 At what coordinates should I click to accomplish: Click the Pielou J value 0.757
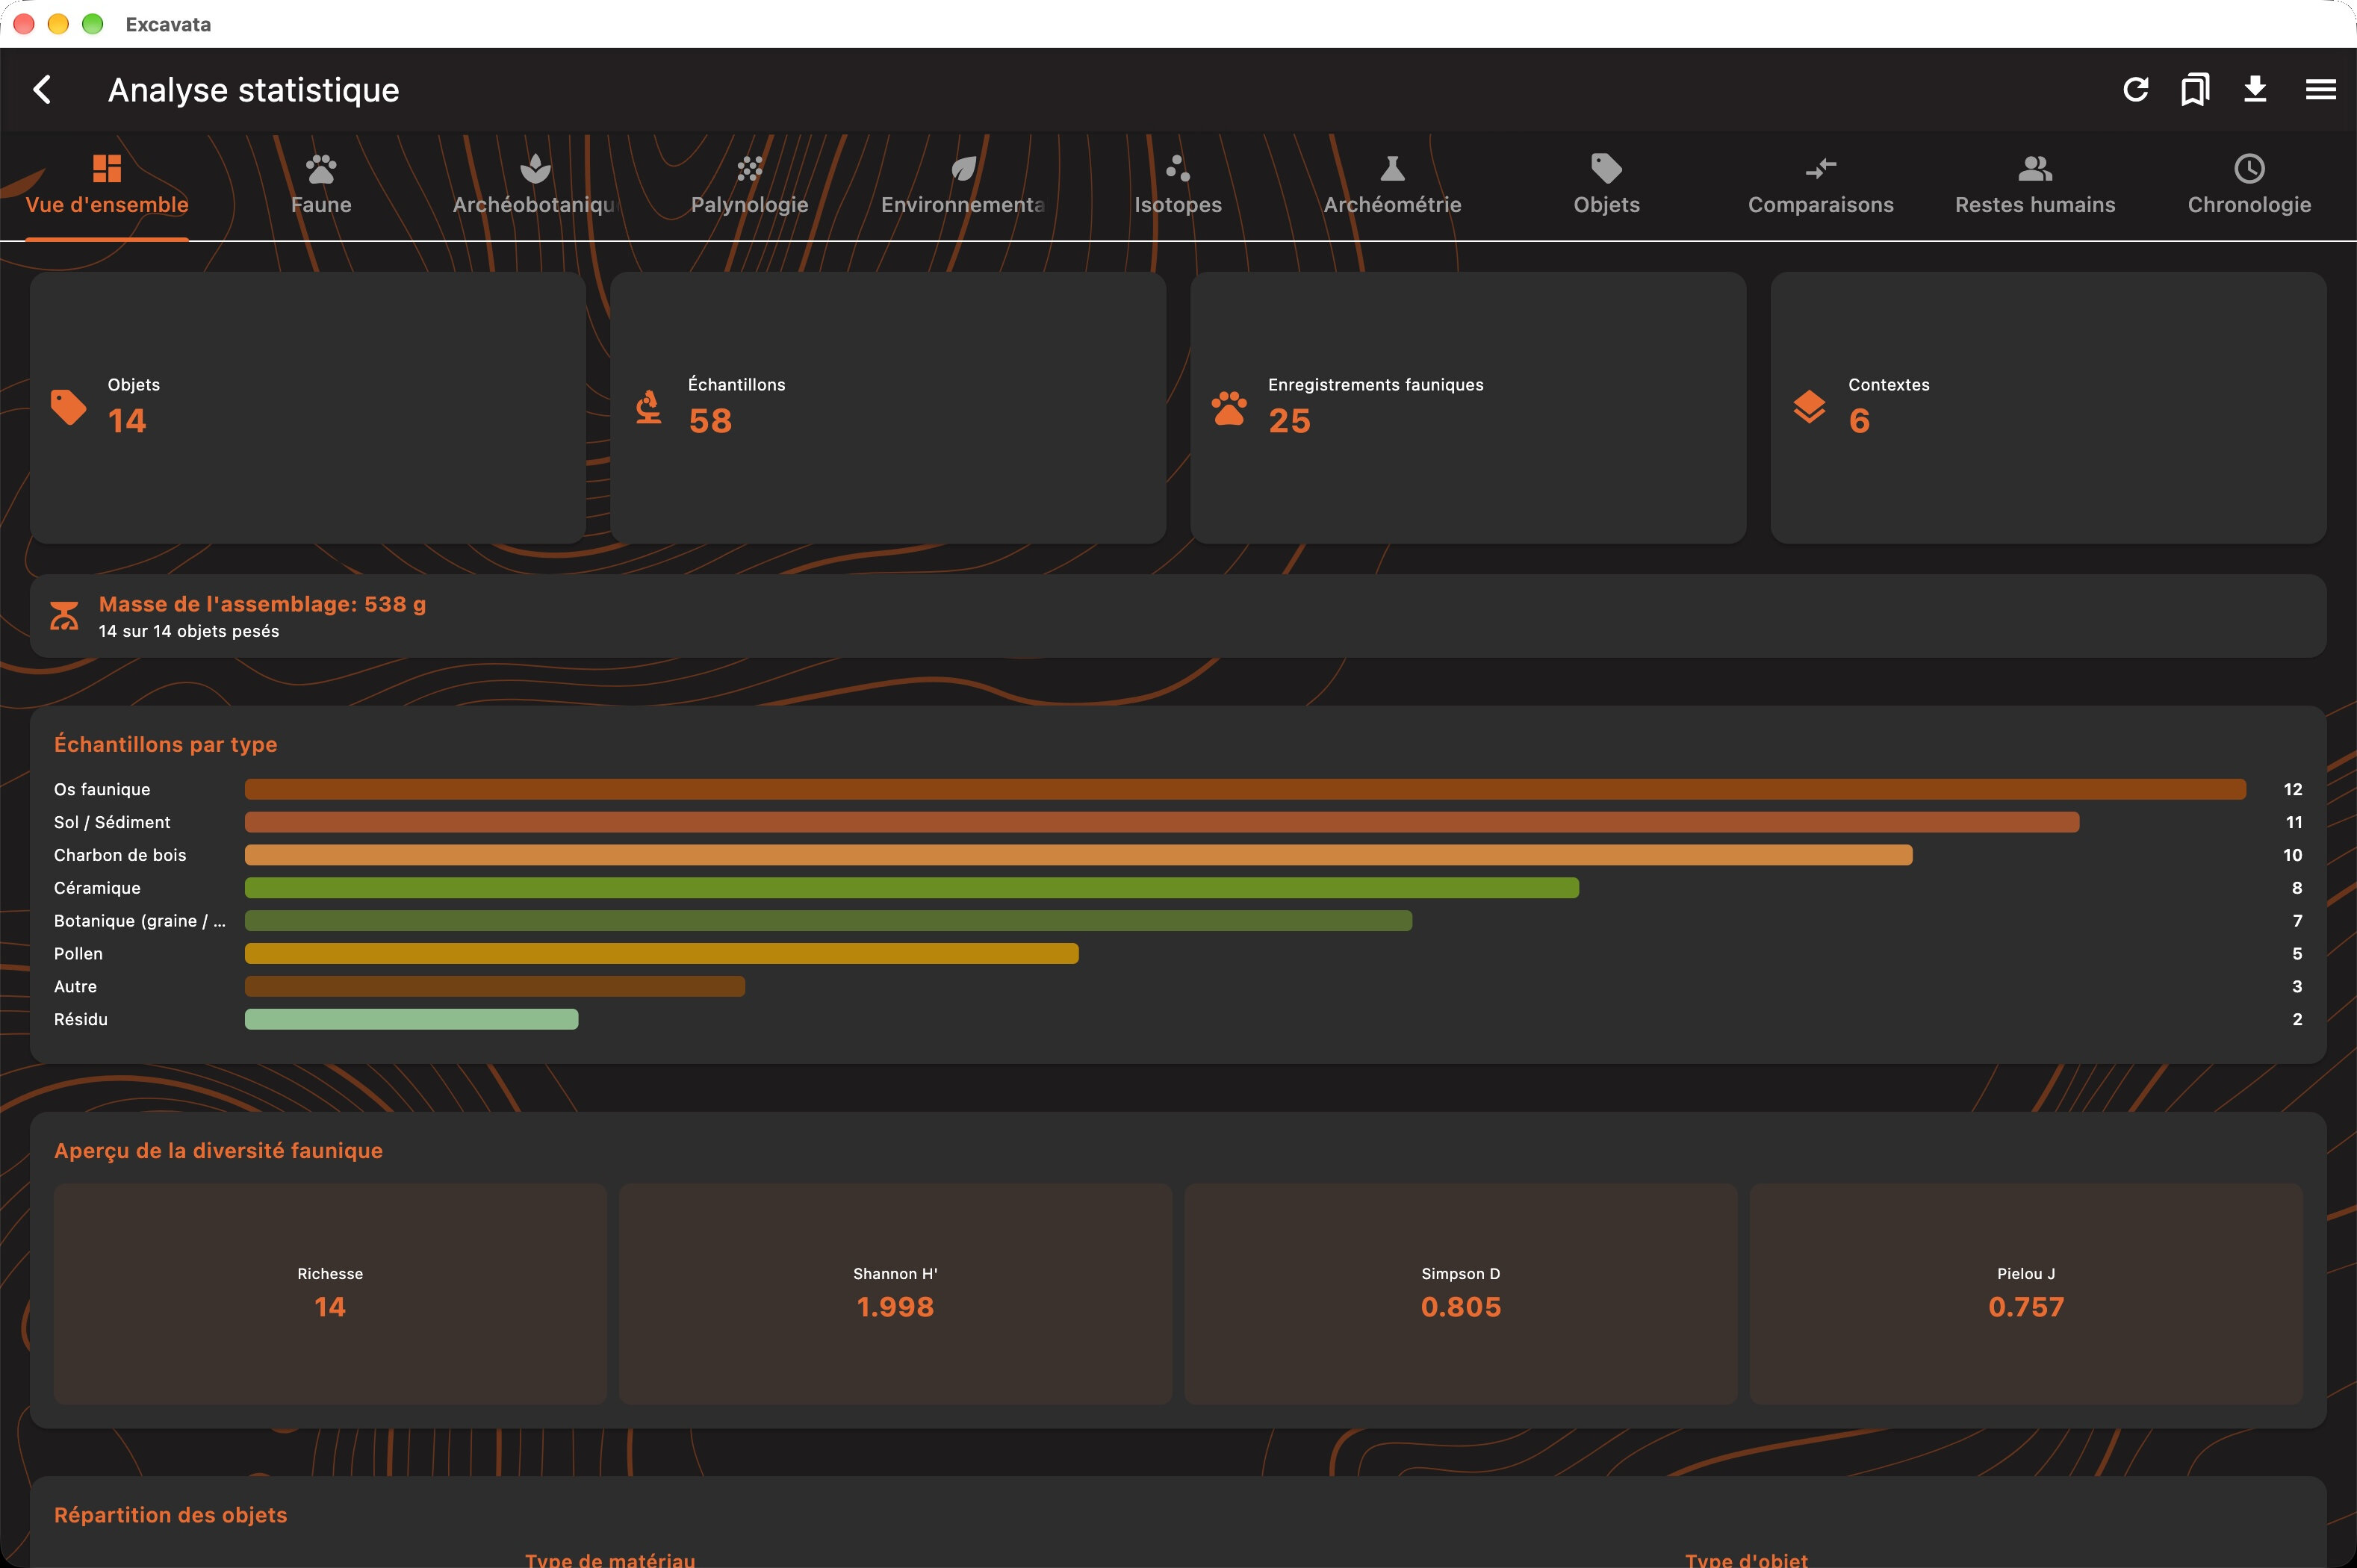(x=2026, y=1307)
